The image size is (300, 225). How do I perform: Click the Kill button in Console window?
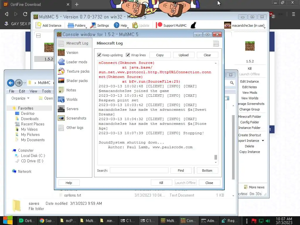161,183
